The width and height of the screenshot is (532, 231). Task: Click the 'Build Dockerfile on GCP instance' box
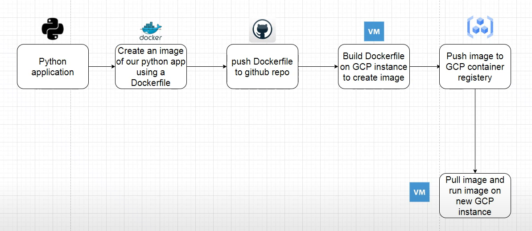[374, 67]
